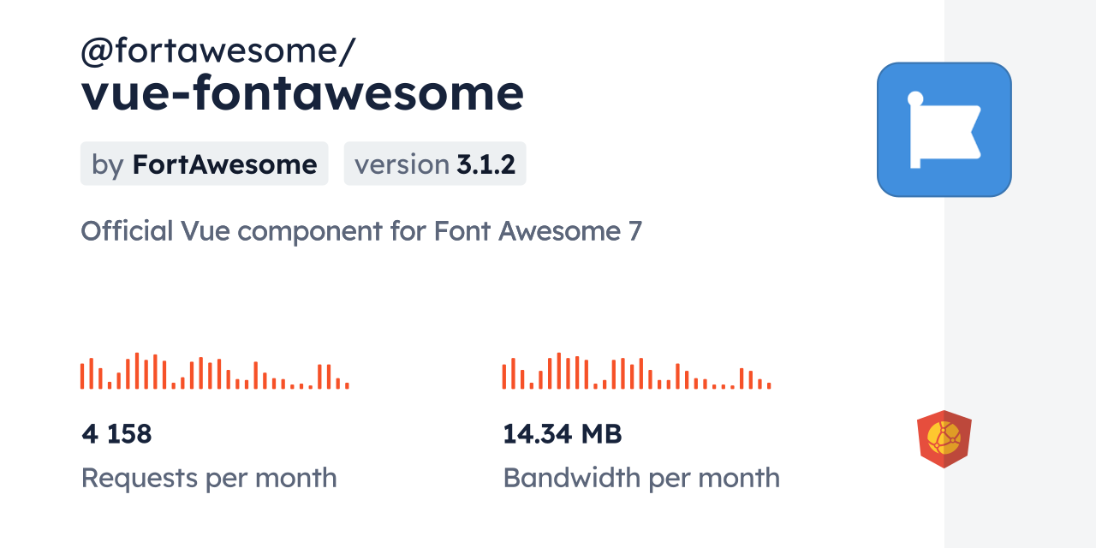Click the "Bandwidth per month" label
This screenshot has height=548, width=1096.
coord(640,478)
